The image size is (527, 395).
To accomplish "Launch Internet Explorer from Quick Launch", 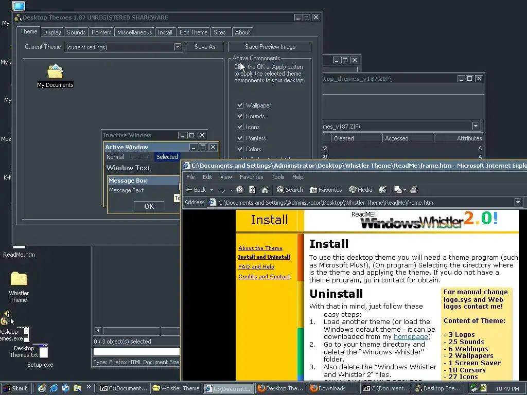I will [x=54, y=388].
